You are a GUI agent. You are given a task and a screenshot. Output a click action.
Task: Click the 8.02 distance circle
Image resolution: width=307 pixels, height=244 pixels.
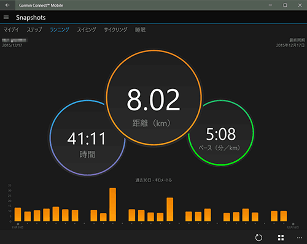click(x=153, y=97)
